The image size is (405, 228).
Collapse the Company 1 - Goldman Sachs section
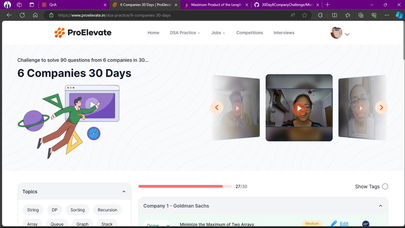pos(380,205)
